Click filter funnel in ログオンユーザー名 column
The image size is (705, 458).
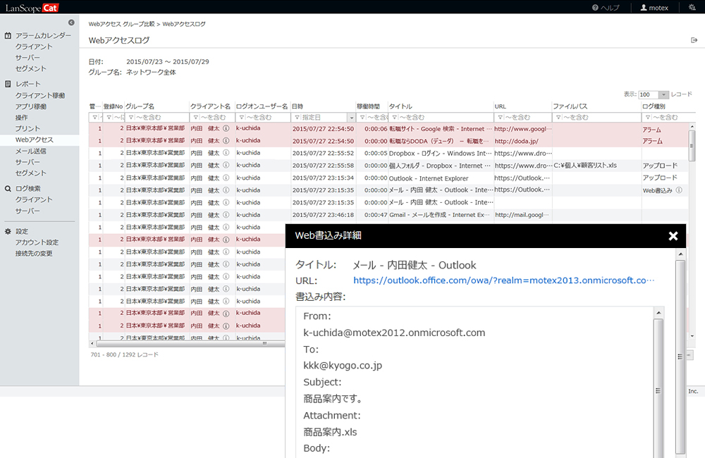coord(241,117)
